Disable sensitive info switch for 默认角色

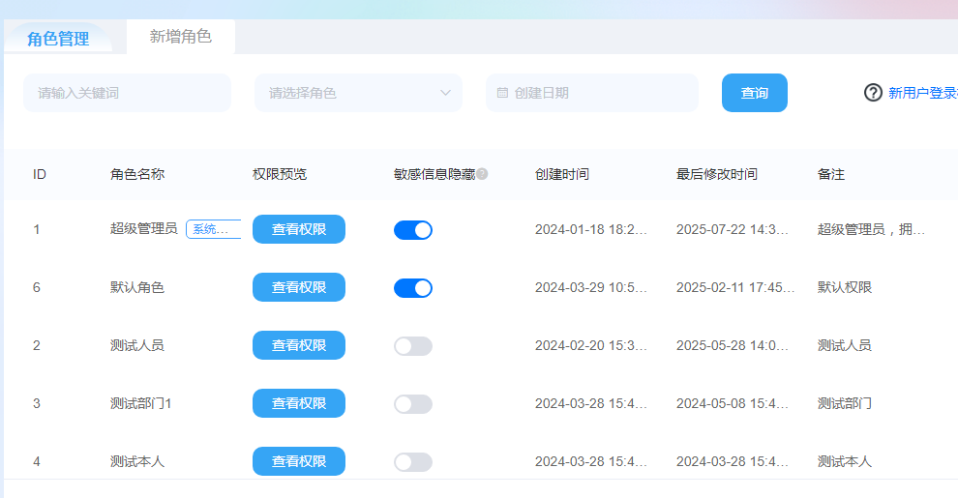413,288
